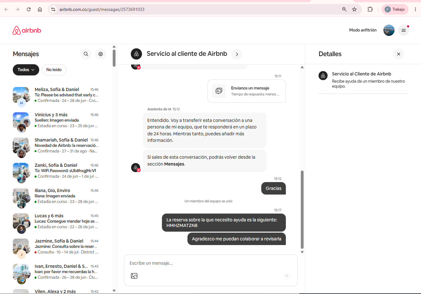Viewport: 421px width, 294px height.
Task: Click the Mensajes heading
Action: (26, 54)
